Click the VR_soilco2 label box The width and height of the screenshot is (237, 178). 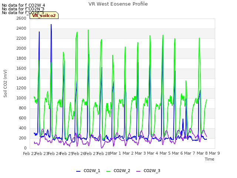44,15
